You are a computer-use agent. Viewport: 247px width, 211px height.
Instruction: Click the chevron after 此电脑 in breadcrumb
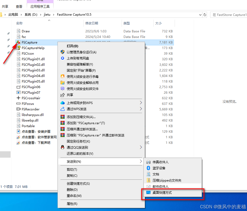point(21,15)
